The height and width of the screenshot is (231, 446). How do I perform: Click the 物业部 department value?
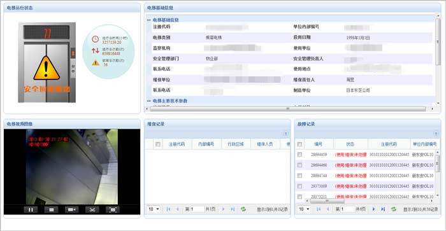[x=212, y=59]
